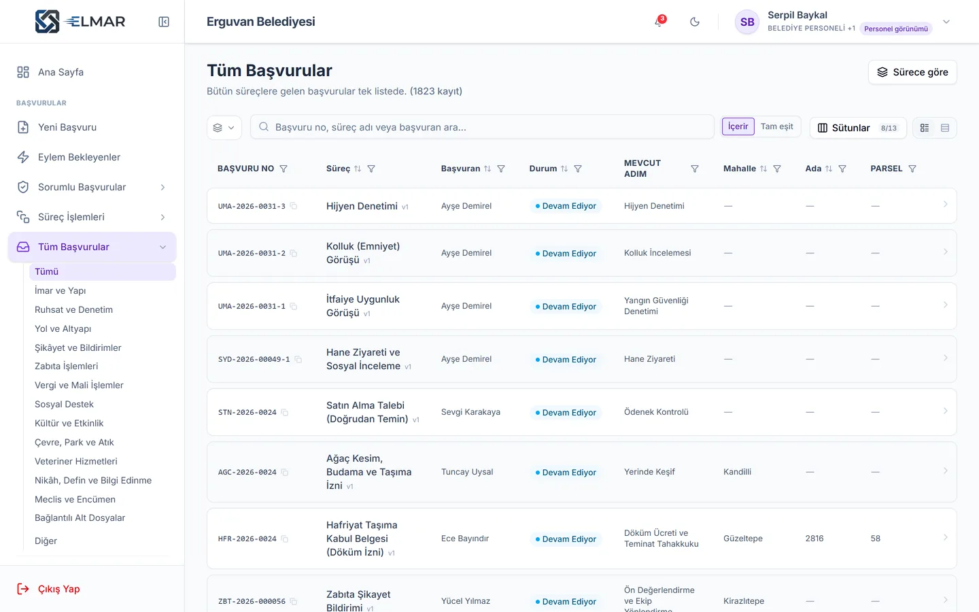
Task: Click the Sürece göre button
Action: coord(912,72)
